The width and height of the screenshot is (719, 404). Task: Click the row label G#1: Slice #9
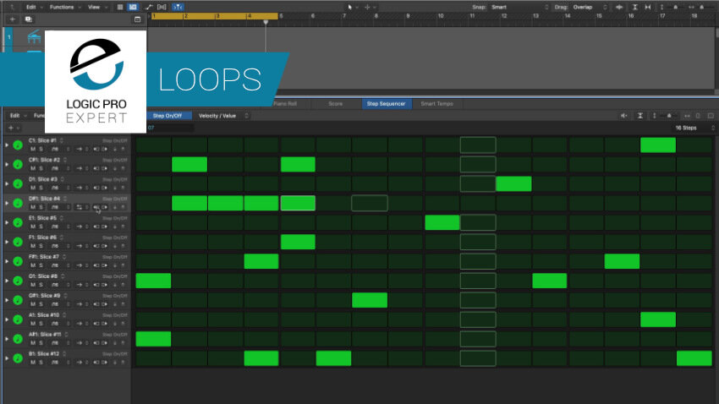pyautogui.click(x=45, y=296)
